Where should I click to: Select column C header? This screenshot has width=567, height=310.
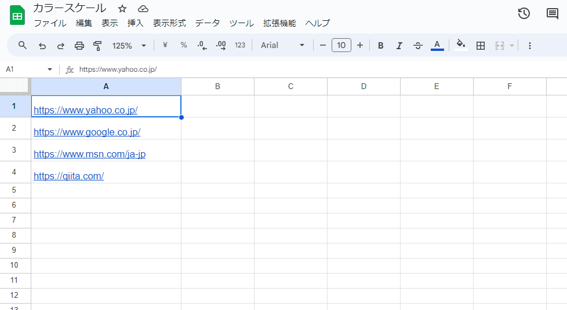[290, 87]
